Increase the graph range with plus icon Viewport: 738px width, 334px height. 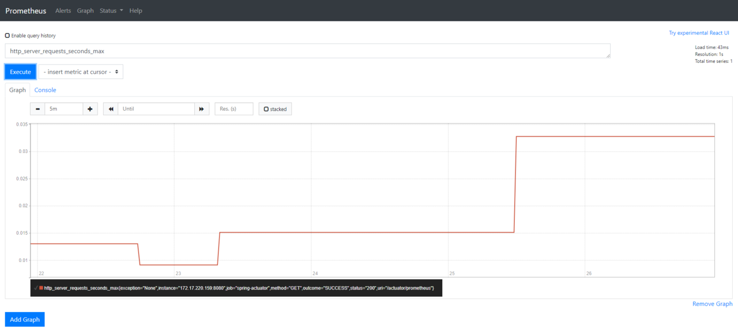click(x=90, y=108)
